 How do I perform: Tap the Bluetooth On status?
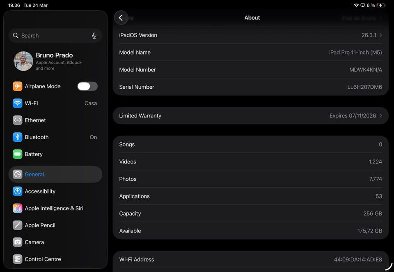click(x=93, y=137)
